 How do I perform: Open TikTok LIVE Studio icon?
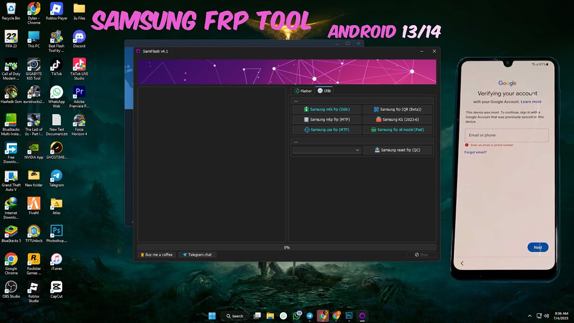[x=79, y=69]
